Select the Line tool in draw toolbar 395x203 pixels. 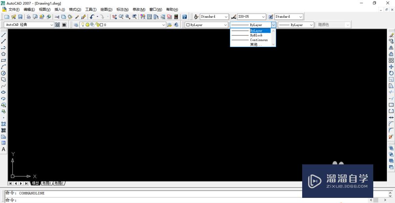[4, 35]
